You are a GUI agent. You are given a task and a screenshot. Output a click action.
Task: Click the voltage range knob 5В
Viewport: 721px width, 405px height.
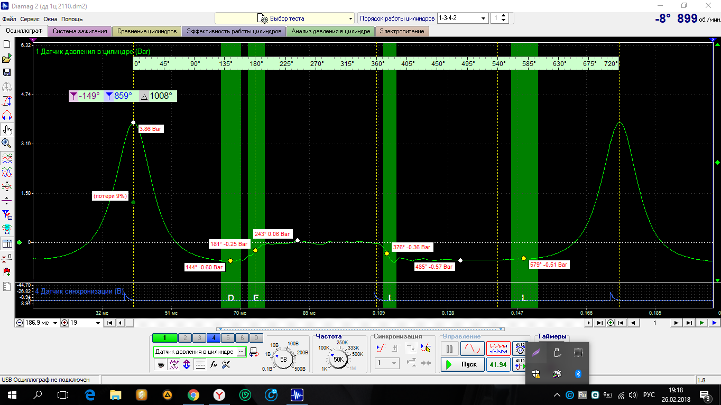click(x=283, y=359)
